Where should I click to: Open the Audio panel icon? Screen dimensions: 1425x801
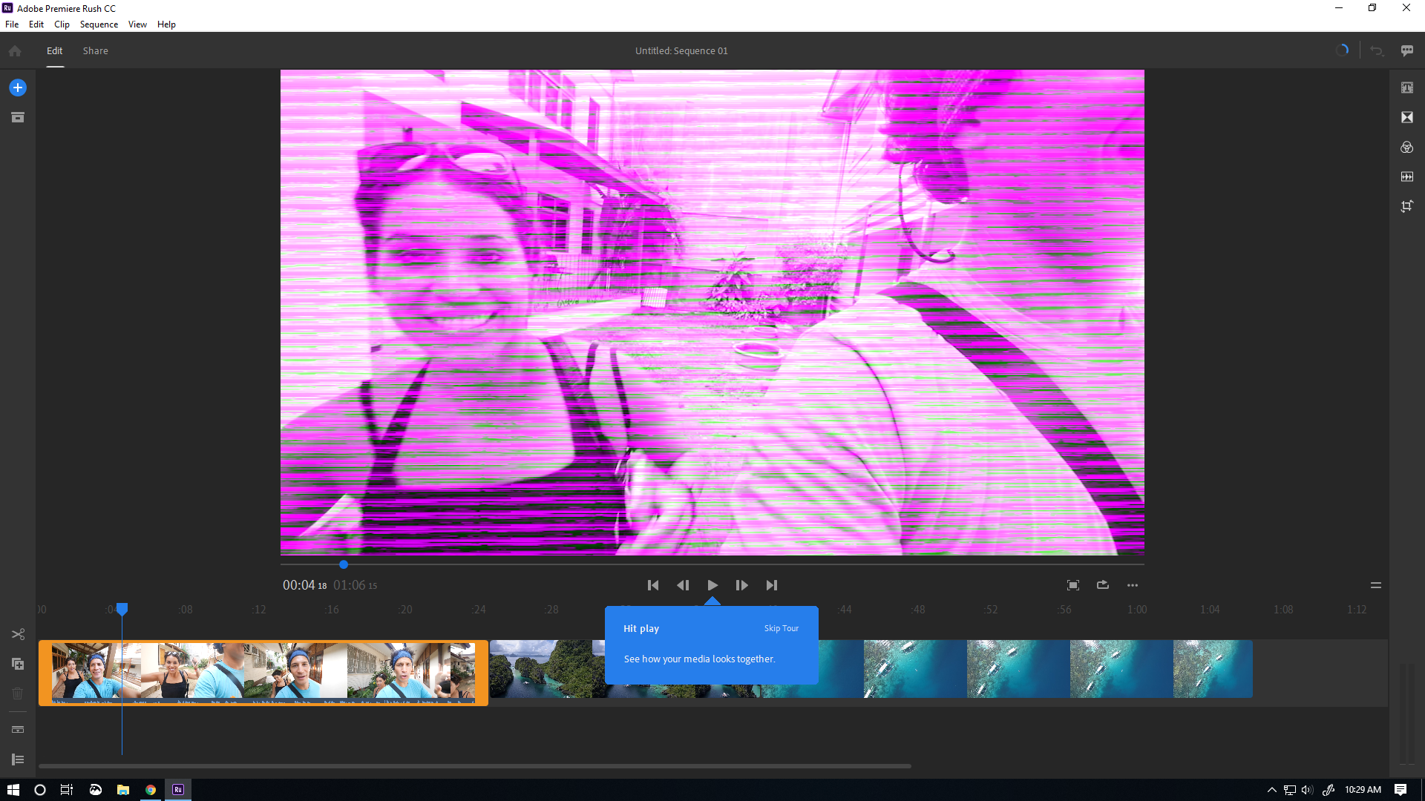(1406, 177)
